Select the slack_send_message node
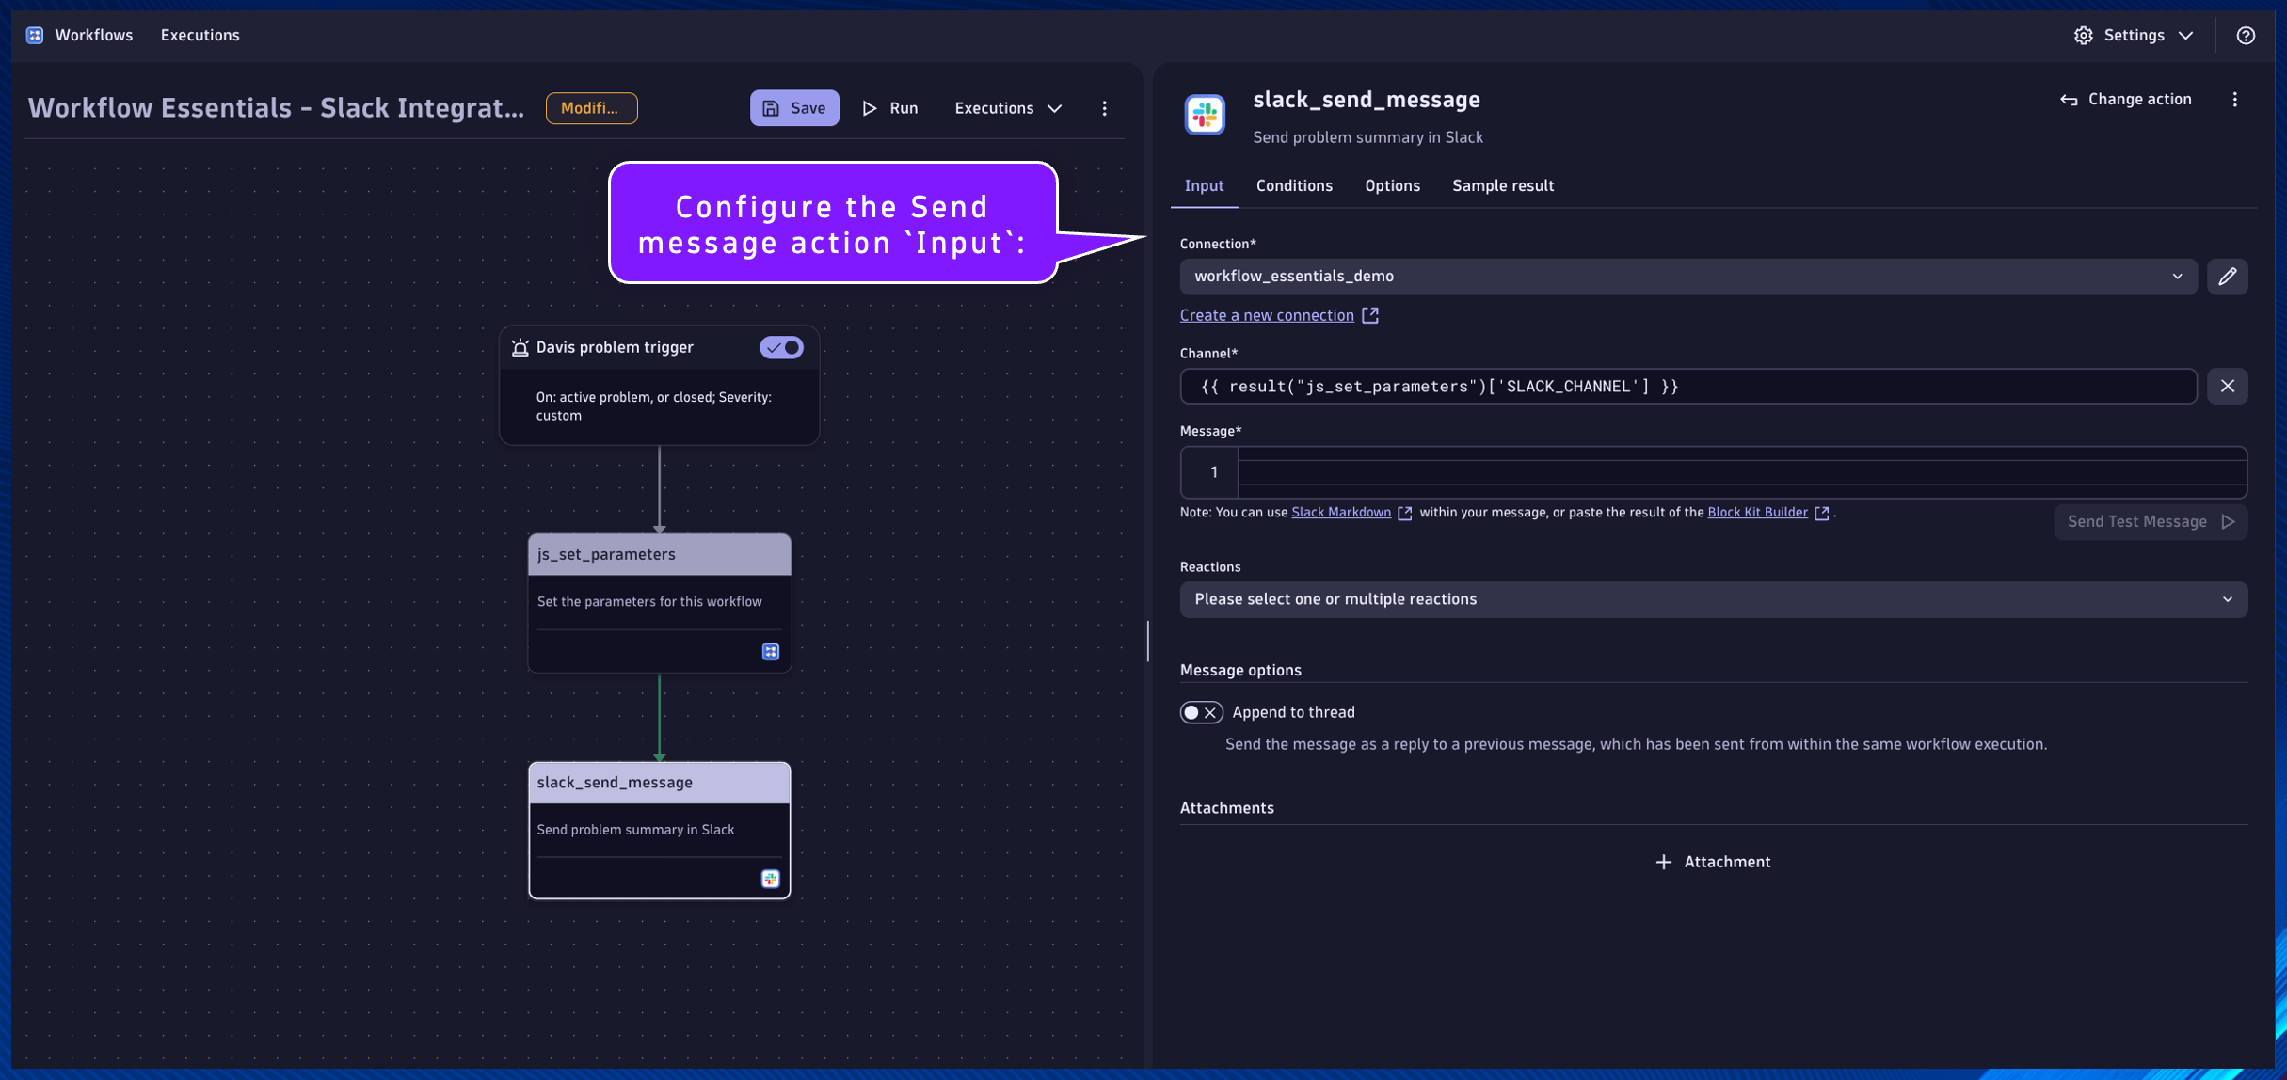 [659, 831]
